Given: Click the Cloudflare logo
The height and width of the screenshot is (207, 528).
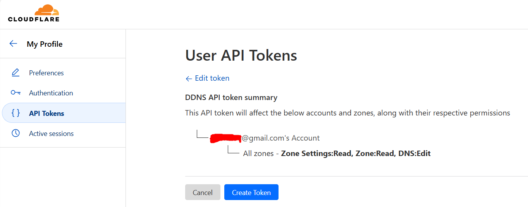Looking at the screenshot, I should [x=34, y=13].
